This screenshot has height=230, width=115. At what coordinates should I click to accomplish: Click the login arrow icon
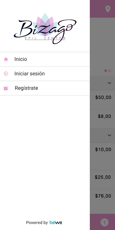[x=6, y=74]
